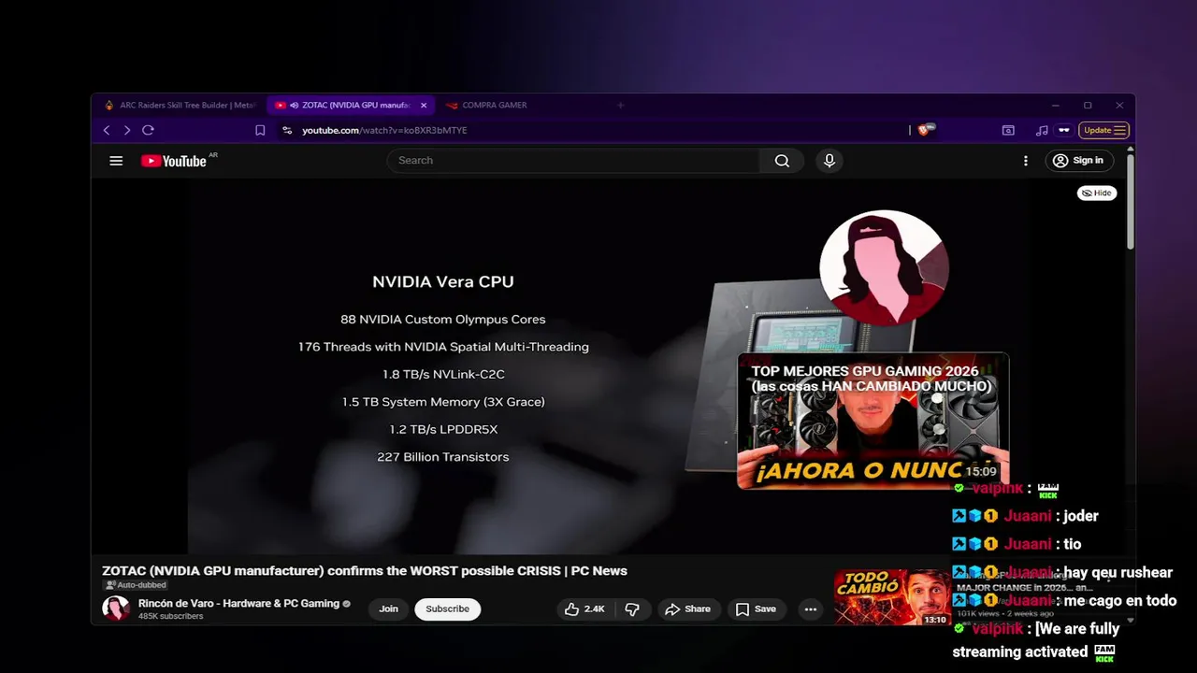Dislike this video

pos(632,609)
